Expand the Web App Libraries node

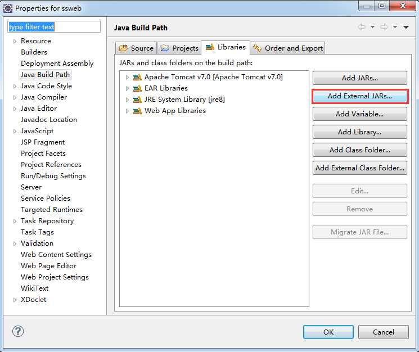(x=127, y=111)
